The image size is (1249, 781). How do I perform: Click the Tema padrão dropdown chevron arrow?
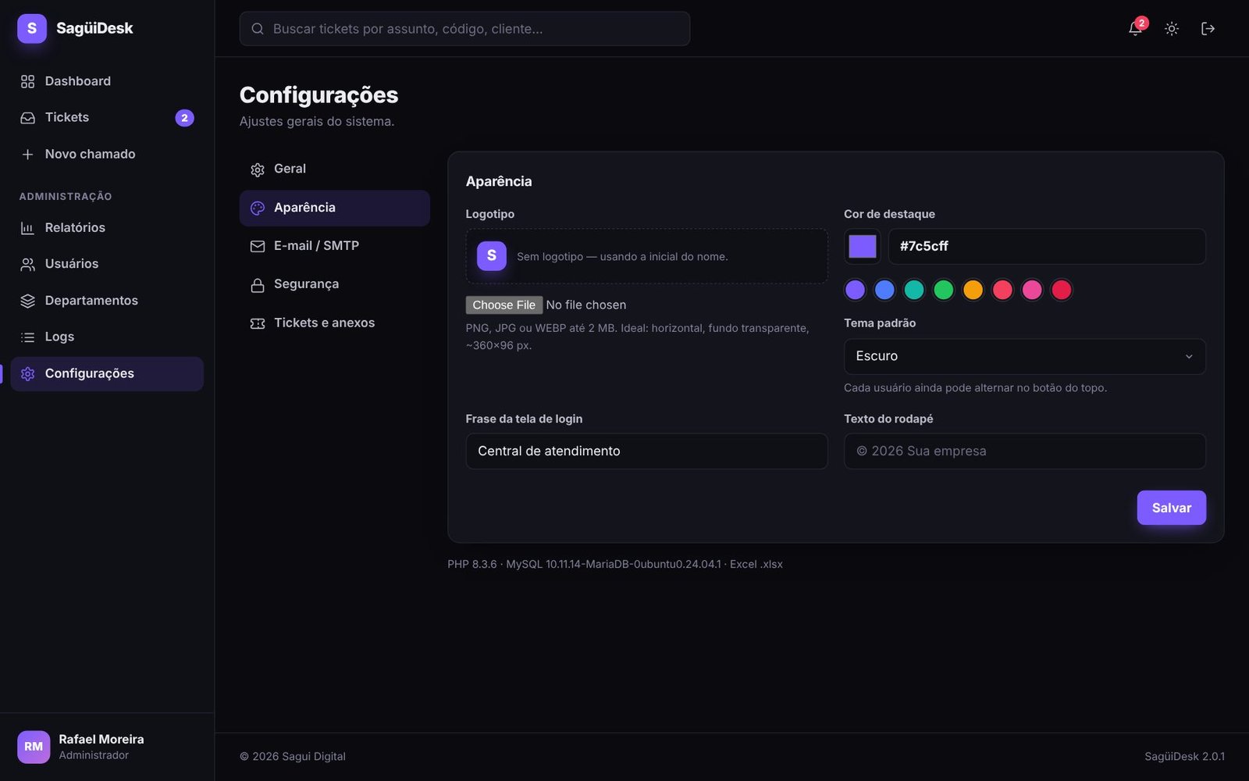pyautogui.click(x=1189, y=357)
